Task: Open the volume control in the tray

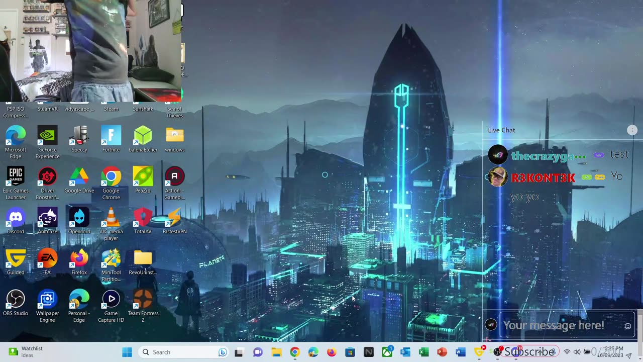Action: pos(577,352)
